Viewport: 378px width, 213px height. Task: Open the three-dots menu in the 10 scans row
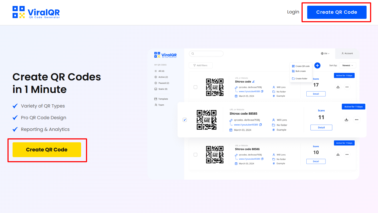point(347,155)
